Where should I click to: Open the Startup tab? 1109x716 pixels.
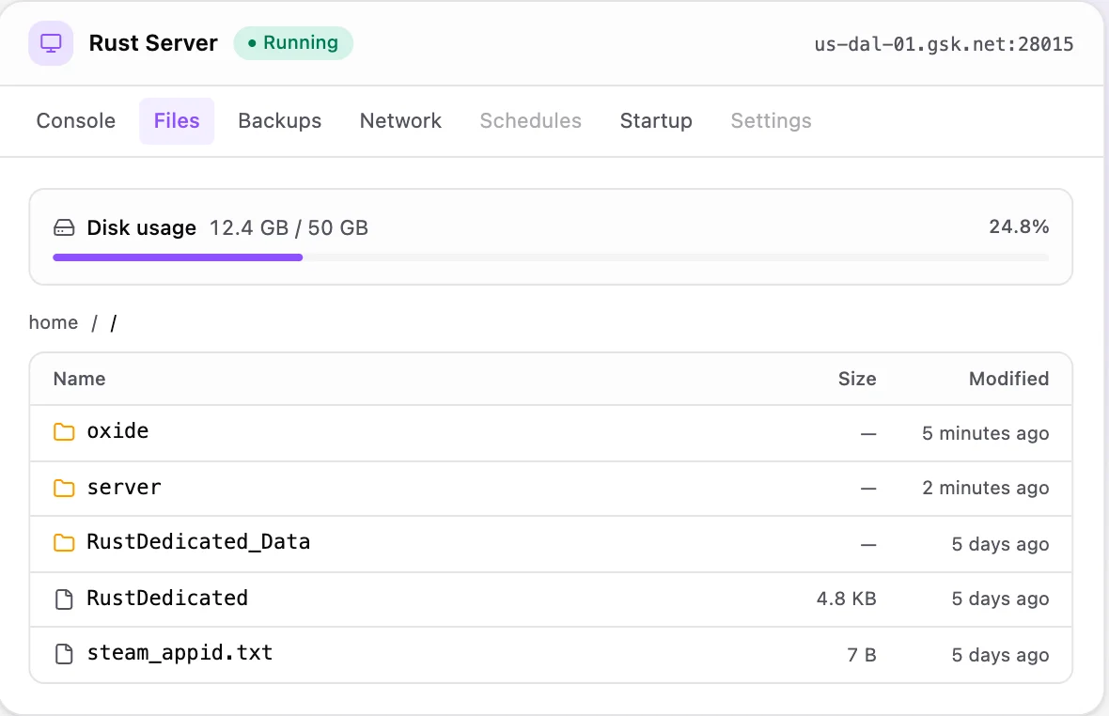(656, 121)
